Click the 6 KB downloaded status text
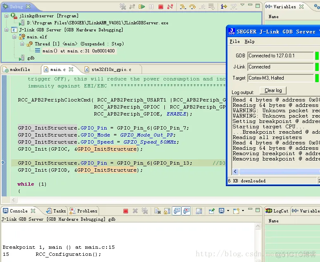The image size is (320, 262). click(247, 181)
